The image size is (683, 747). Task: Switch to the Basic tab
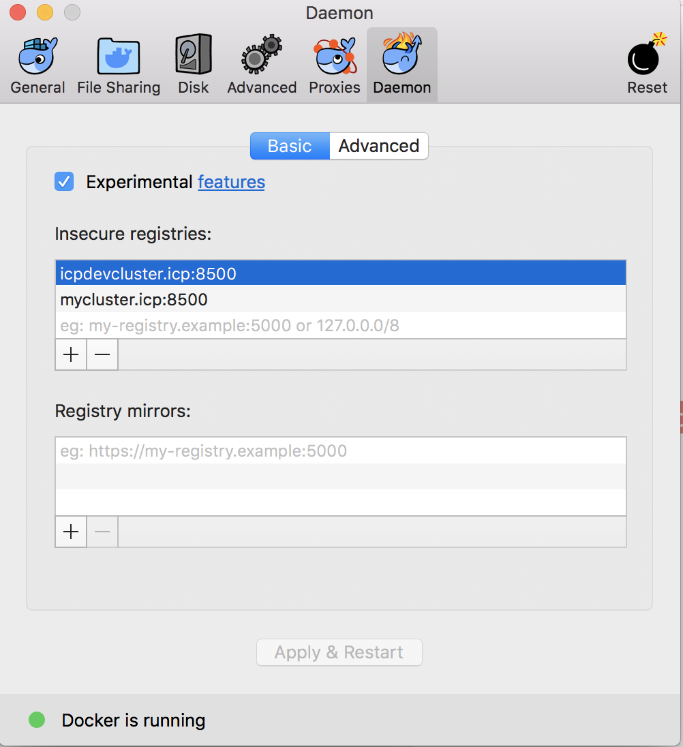point(290,146)
